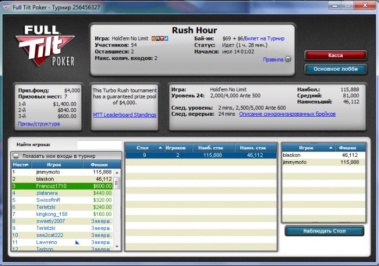
Task: Click the 46,112 smallest stack cell in table row
Action: point(255,155)
